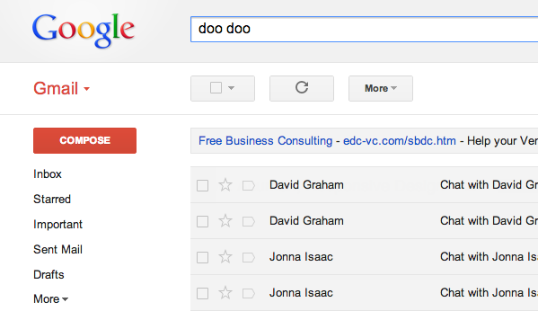The image size is (538, 329).
Task: Go to the Inbox folder
Action: click(48, 174)
